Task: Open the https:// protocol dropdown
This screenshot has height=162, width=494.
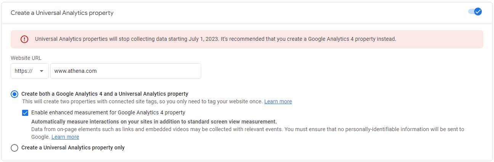Action: coord(30,71)
